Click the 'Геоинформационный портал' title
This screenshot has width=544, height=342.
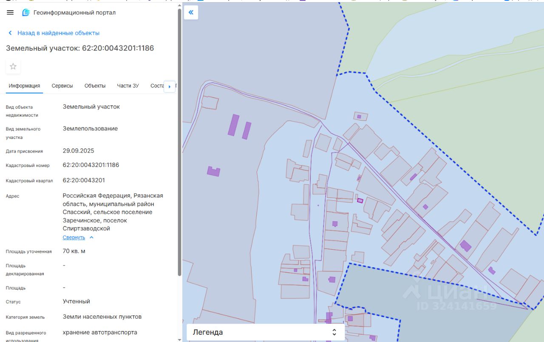click(x=75, y=13)
